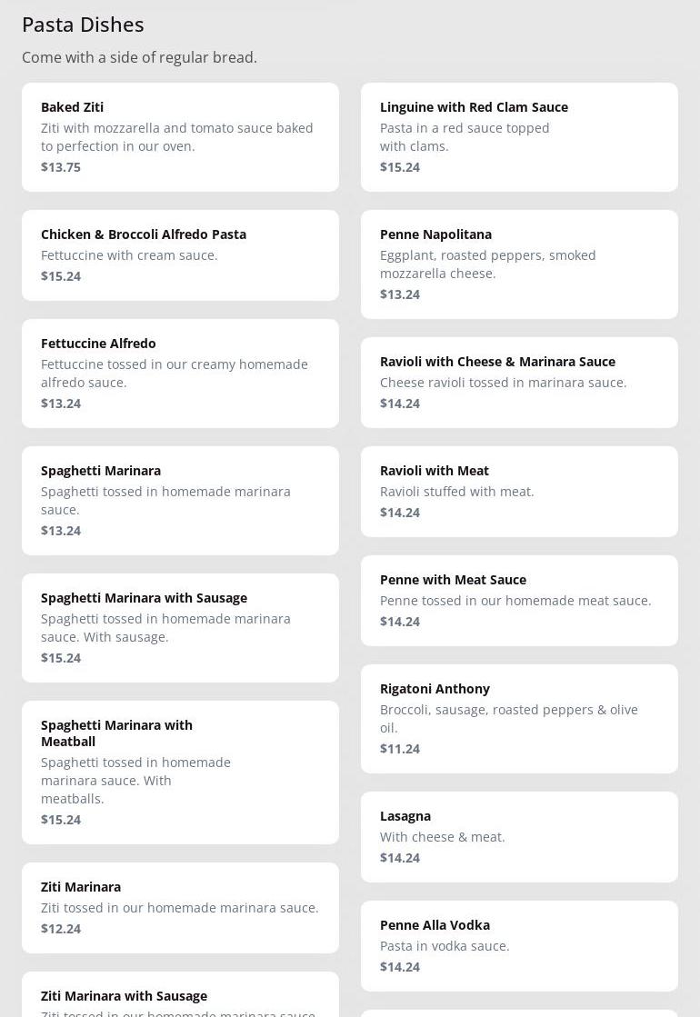
Task: Select the Baked Ziti menu item
Action: click(x=180, y=136)
